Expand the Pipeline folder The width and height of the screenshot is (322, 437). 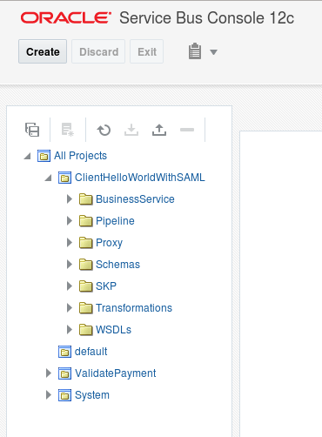point(70,221)
